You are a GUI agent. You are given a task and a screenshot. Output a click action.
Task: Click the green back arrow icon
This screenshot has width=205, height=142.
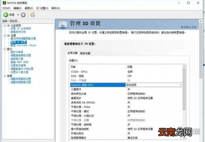tap(6, 15)
